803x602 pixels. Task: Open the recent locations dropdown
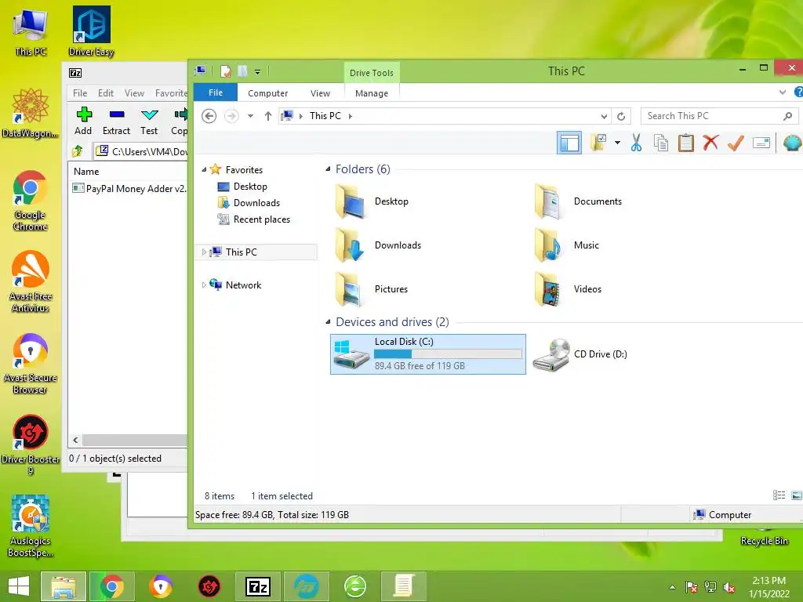pyautogui.click(x=250, y=116)
